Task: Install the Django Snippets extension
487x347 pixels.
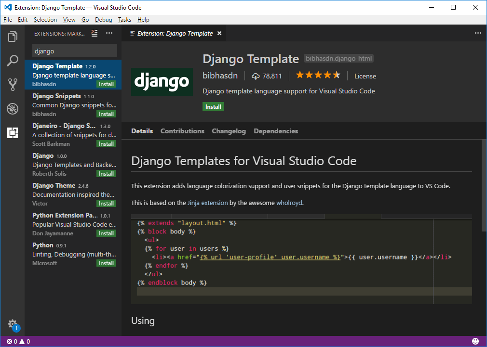Action: (x=106, y=114)
